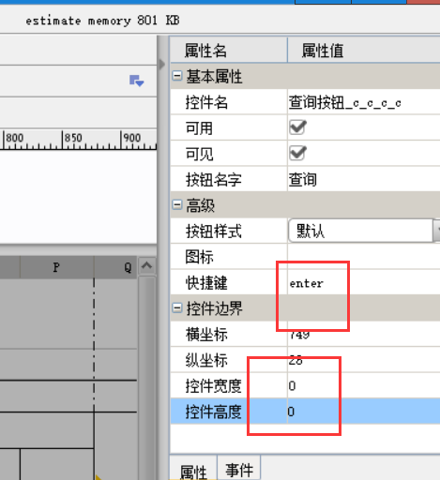Select the 纵坐标 property label
This screenshot has height=480, width=440.
[x=206, y=360]
